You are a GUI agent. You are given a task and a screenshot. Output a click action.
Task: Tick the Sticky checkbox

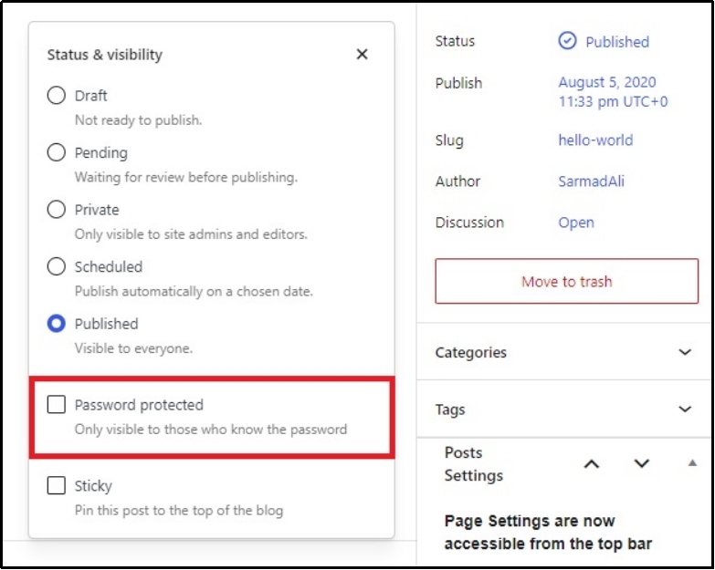(x=57, y=486)
